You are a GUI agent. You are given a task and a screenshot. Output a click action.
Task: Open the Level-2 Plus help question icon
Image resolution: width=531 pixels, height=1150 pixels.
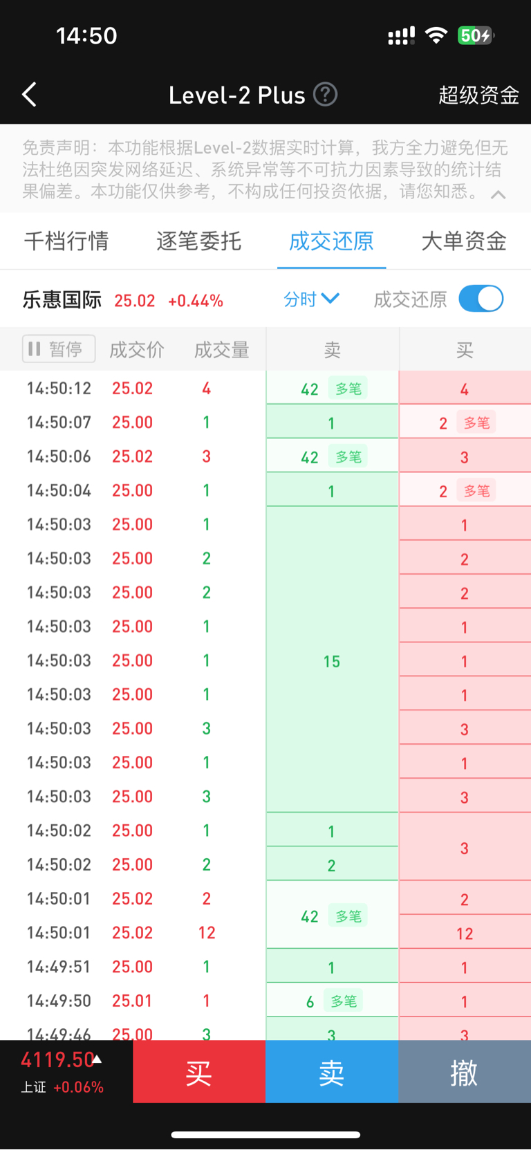325,94
